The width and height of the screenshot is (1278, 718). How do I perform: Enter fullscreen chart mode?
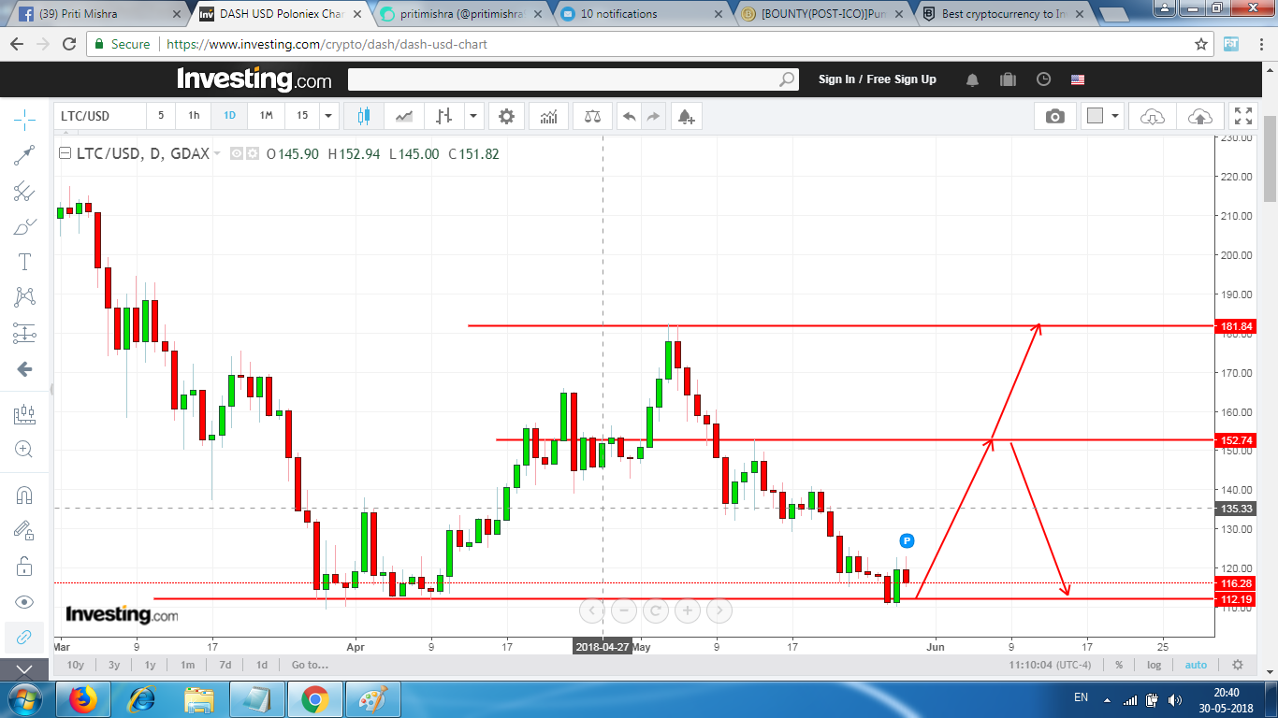(1243, 116)
